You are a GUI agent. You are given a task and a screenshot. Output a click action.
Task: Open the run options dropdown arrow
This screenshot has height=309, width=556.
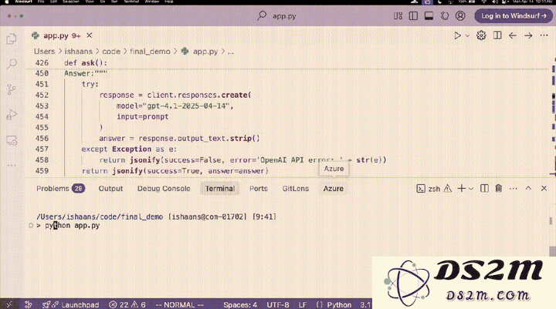pos(467,35)
